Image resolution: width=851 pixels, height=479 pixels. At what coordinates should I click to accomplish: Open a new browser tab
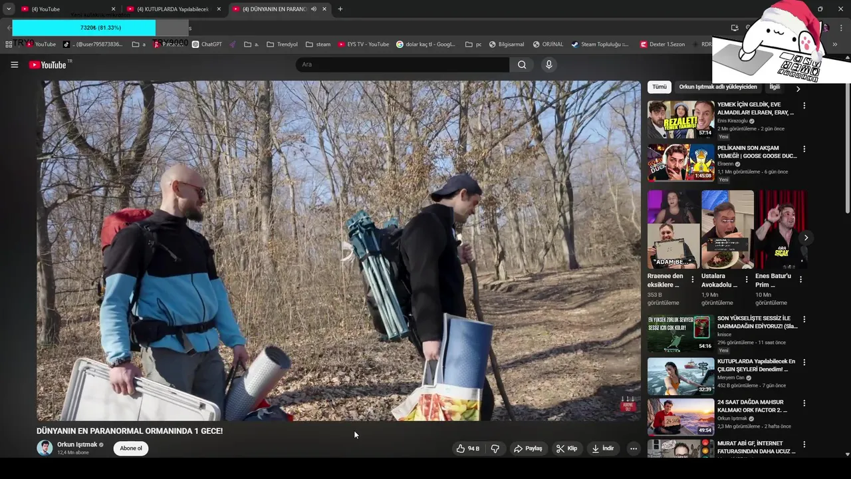pos(340,9)
